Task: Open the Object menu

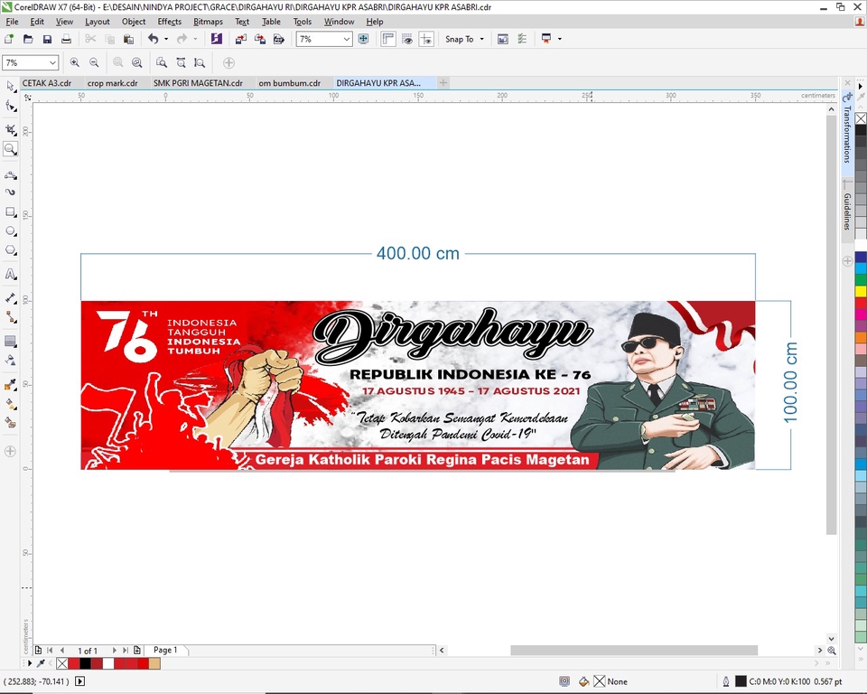Action: (134, 22)
